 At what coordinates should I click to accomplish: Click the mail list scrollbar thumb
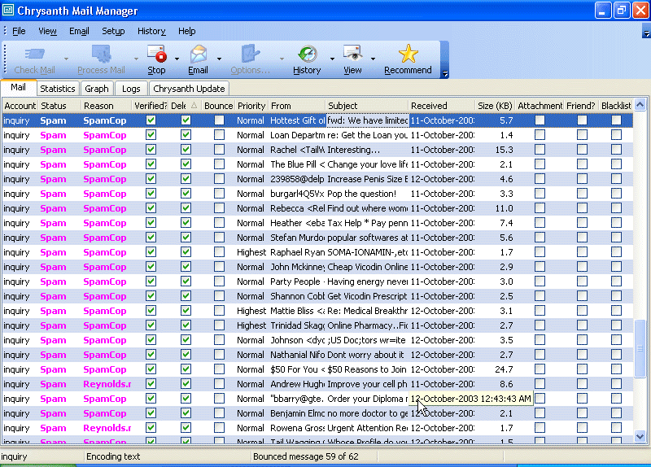tap(640, 348)
